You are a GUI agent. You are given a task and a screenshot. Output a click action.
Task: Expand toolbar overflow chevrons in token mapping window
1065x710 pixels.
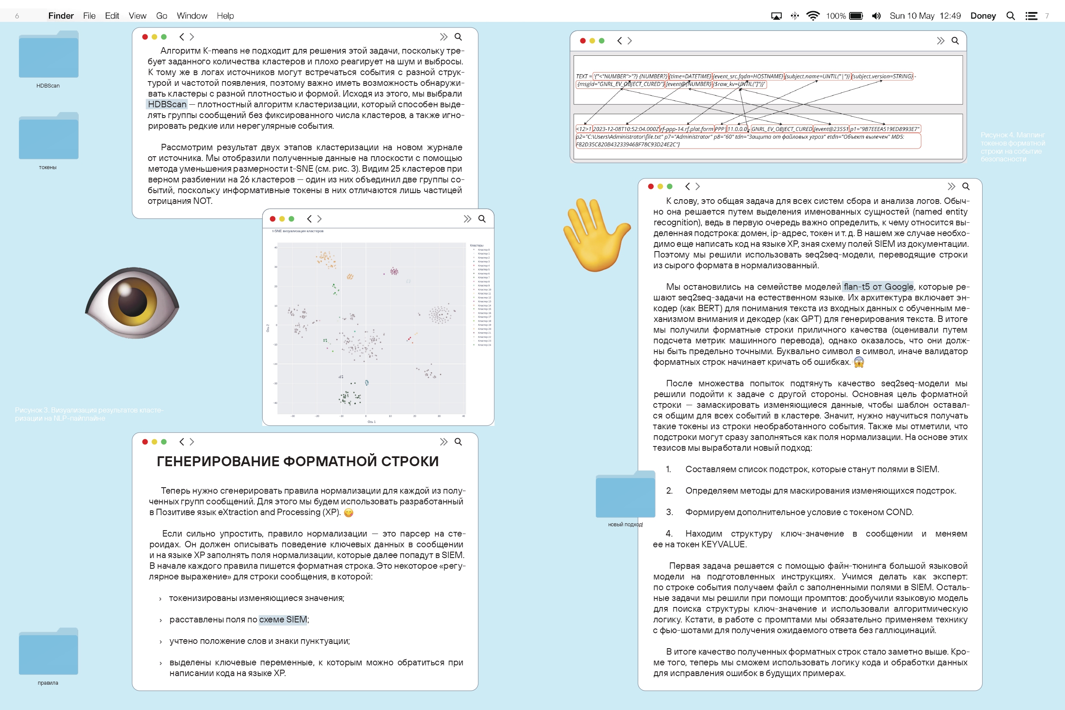(x=941, y=41)
